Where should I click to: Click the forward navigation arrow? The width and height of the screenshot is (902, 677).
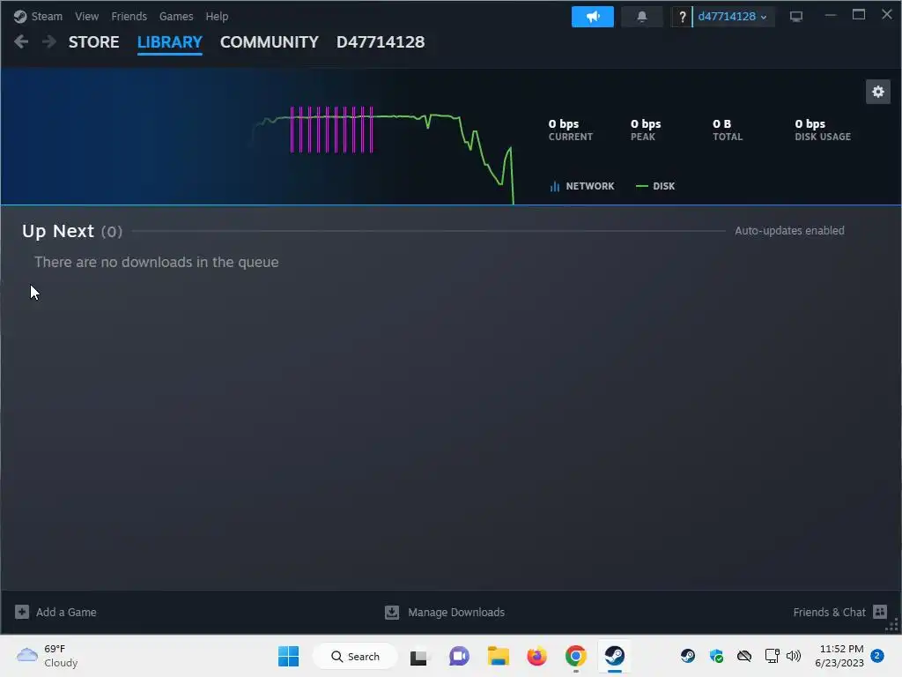point(49,41)
